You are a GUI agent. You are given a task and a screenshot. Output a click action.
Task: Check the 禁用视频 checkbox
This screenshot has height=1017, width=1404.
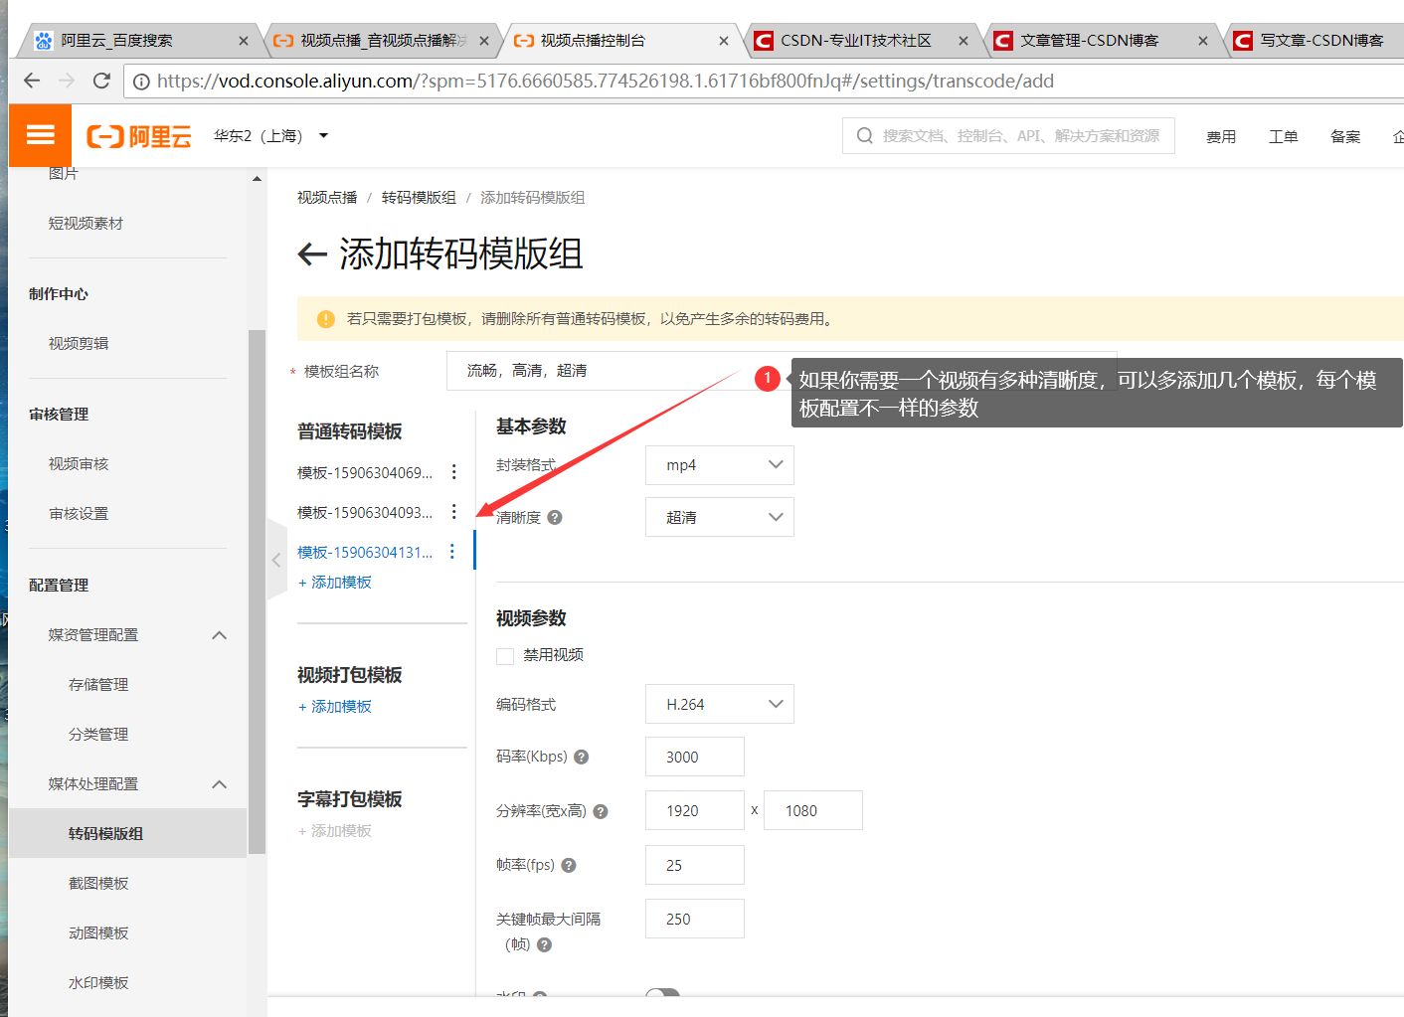(504, 655)
